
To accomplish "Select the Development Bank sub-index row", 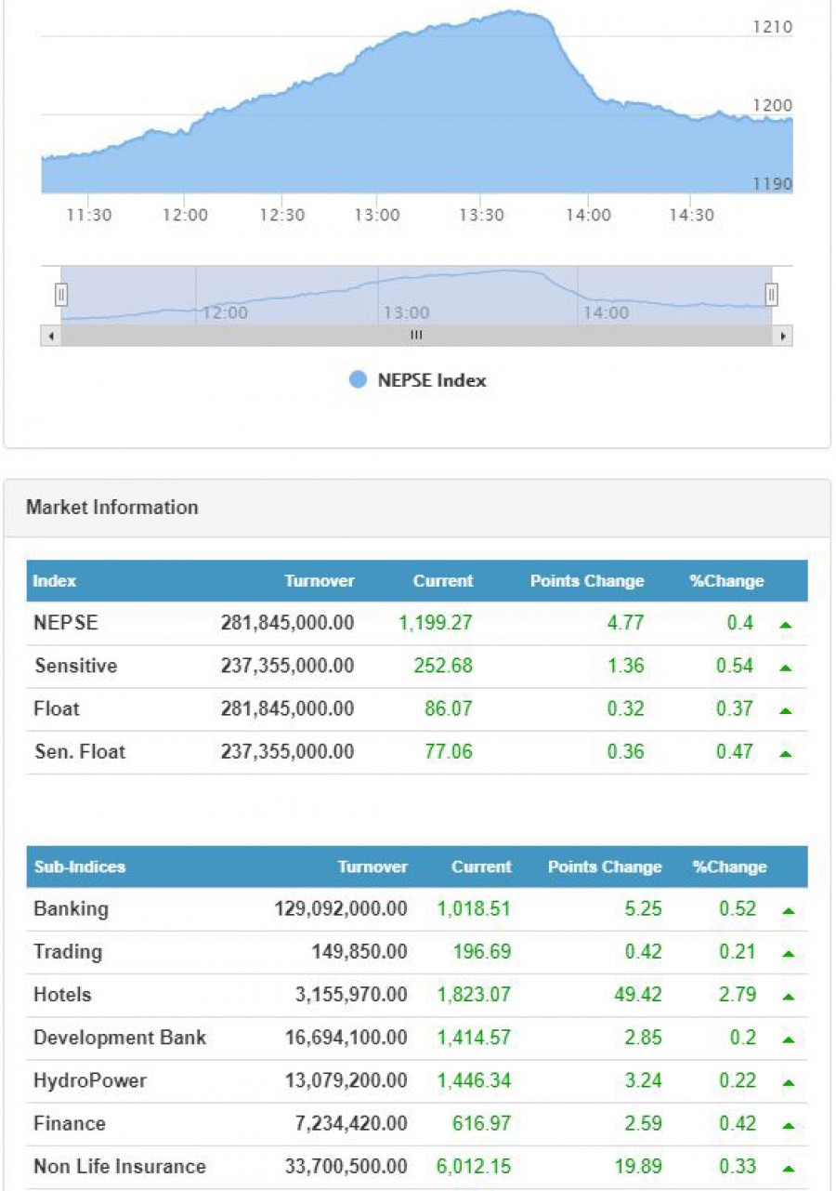I will pyautogui.click(x=120, y=1038).
